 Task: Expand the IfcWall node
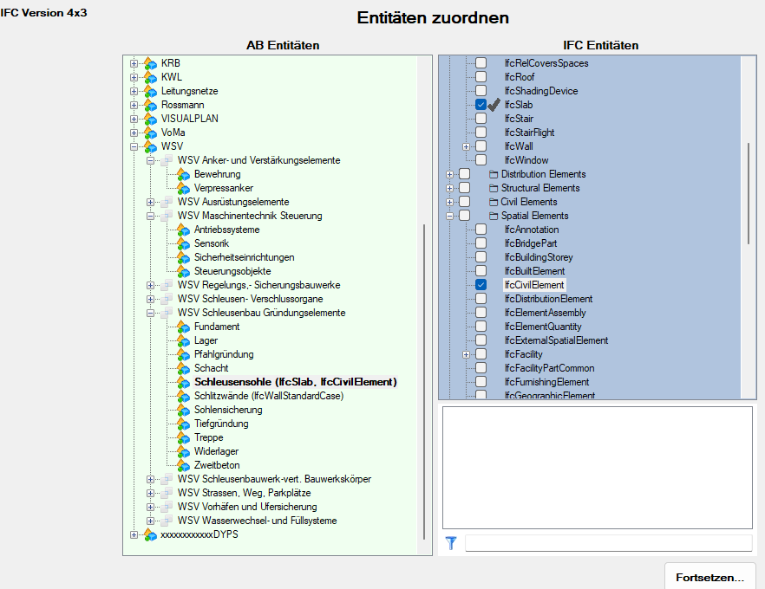click(466, 146)
